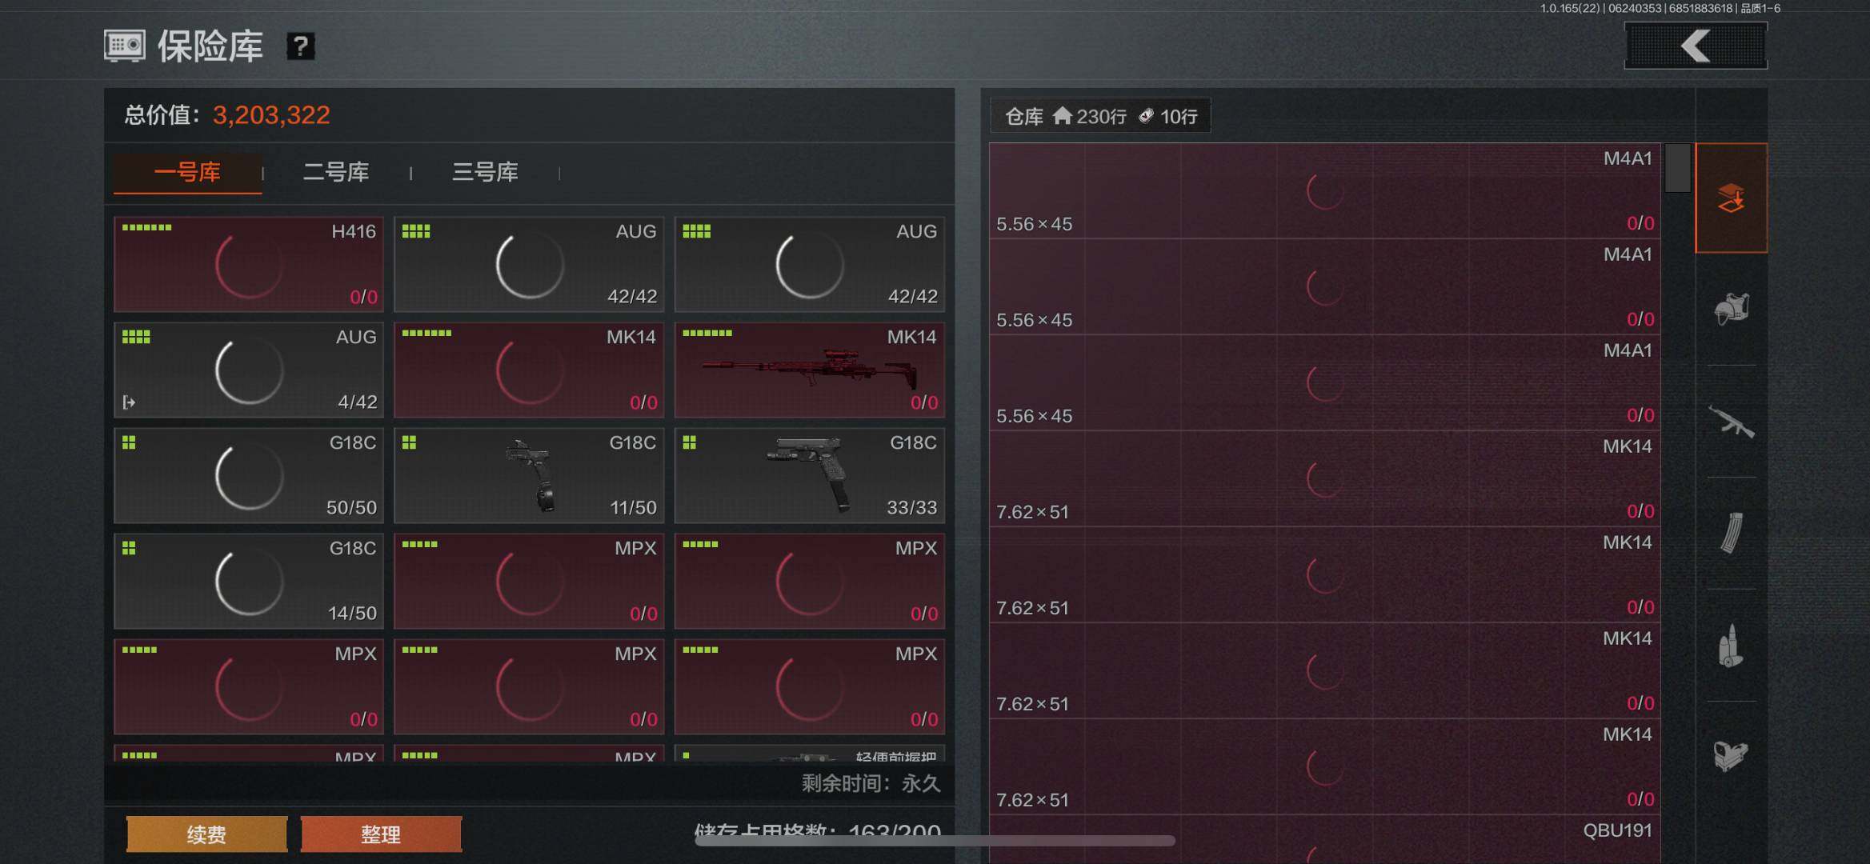Screen dimensions: 1870x864
Task: Click the safe icon beside the 保险库 title
Action: (125, 46)
